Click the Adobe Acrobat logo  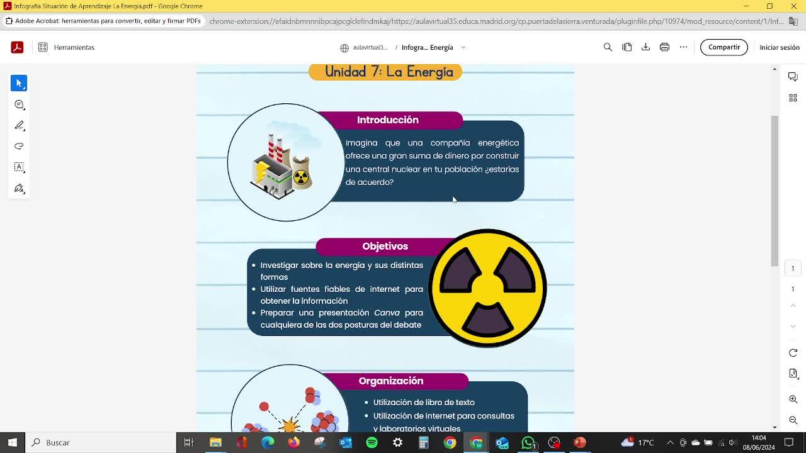click(17, 47)
